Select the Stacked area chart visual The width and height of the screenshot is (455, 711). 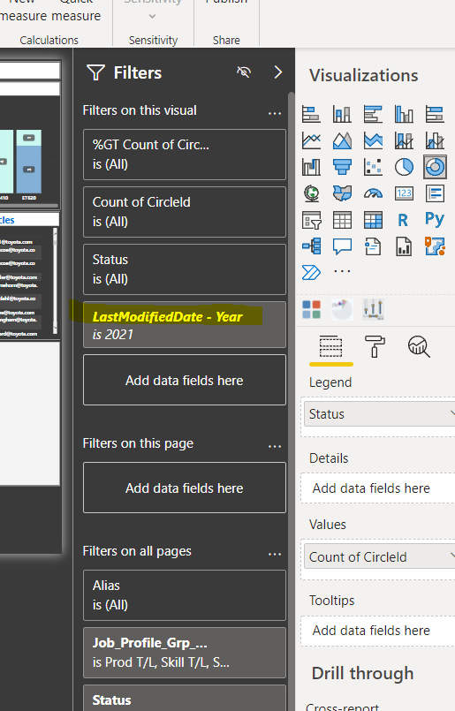[373, 140]
